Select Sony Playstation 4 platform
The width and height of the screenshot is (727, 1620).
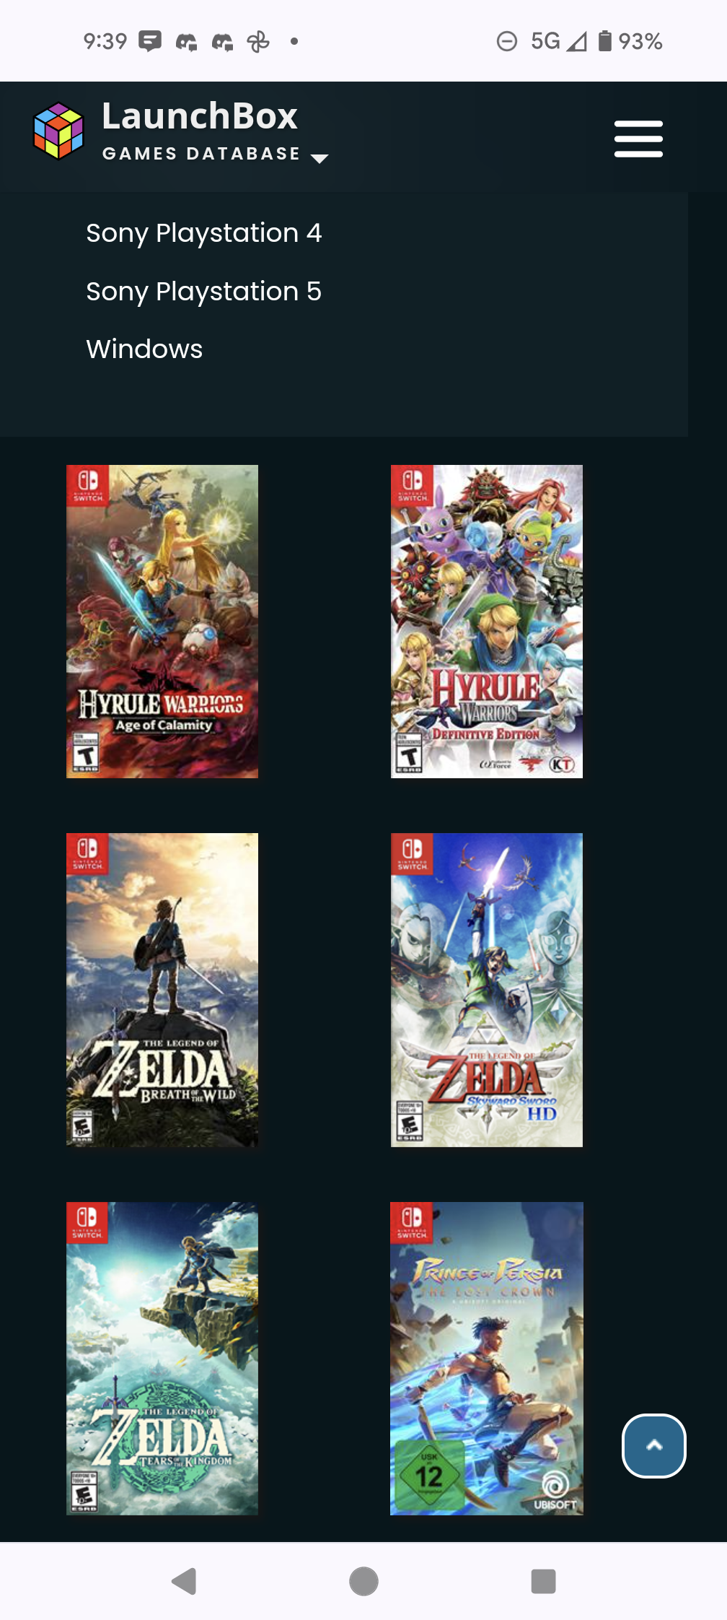click(204, 233)
